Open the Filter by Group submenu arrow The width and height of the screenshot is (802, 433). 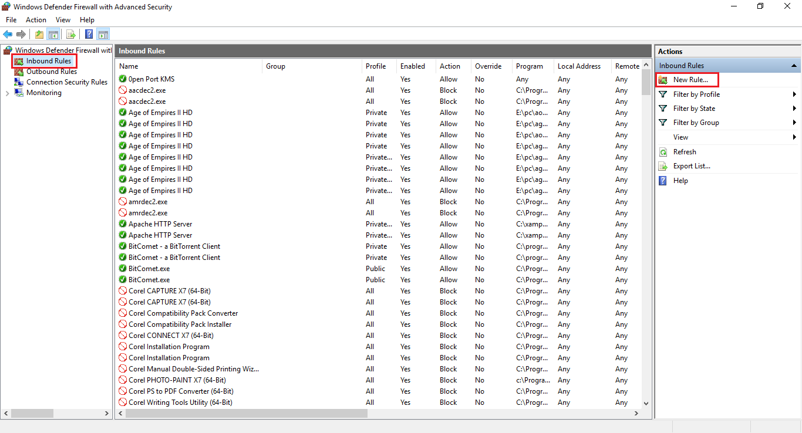pyautogui.click(x=794, y=123)
